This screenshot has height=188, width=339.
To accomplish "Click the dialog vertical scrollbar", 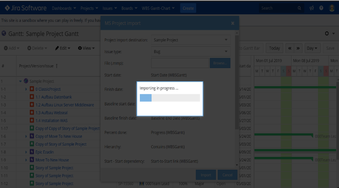I will [237, 82].
